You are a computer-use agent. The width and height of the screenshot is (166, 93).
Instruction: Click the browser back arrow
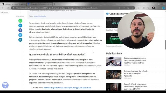[3, 8]
